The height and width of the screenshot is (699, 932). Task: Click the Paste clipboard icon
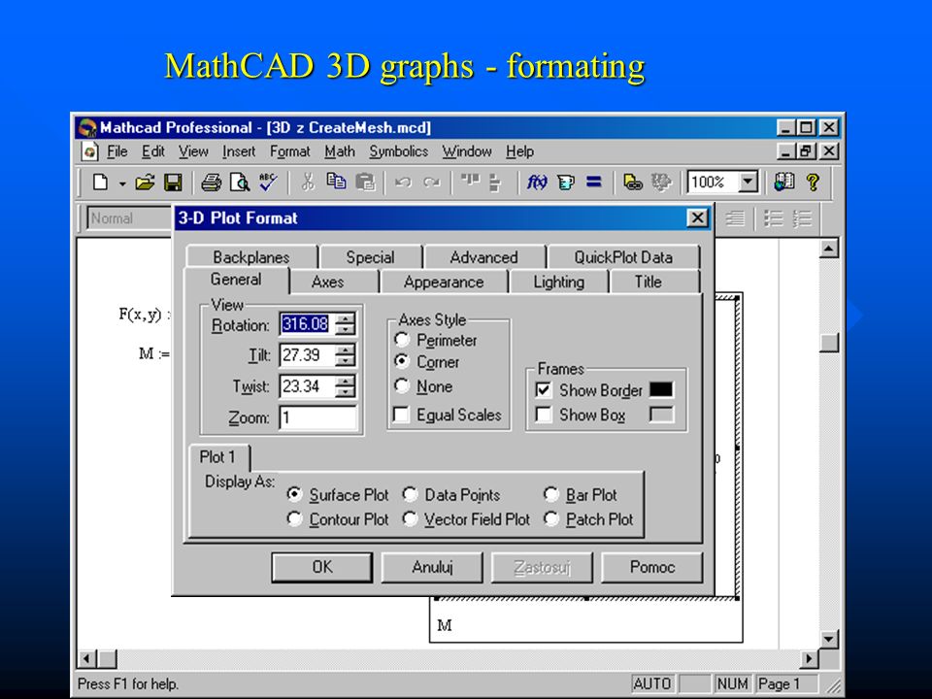coord(365,182)
